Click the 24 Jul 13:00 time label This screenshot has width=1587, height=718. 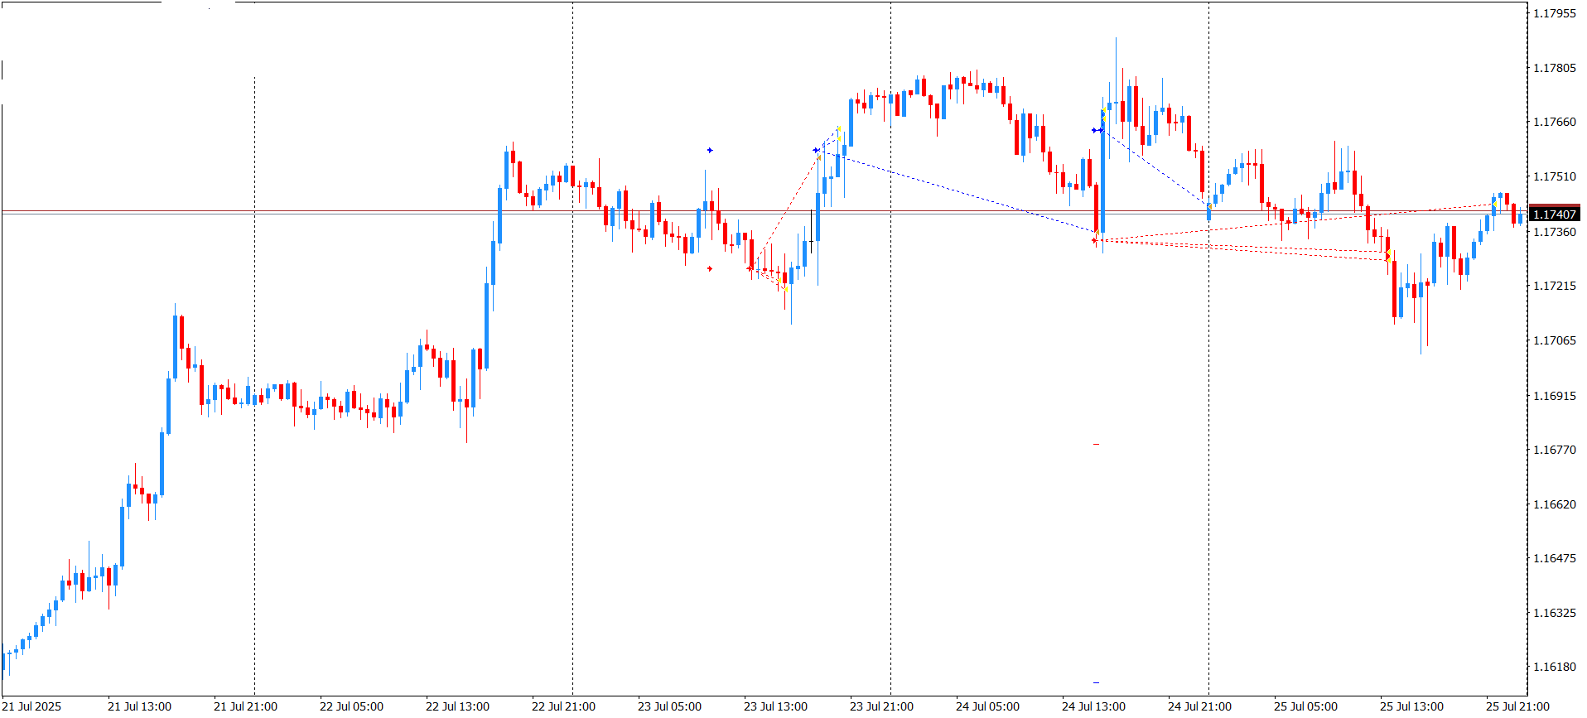(1093, 706)
